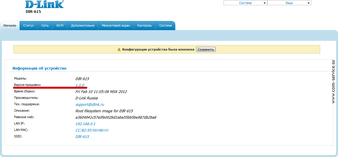Click the DIR-615 model name under the logo
The width and height of the screenshot is (338, 157).
tap(33, 12)
